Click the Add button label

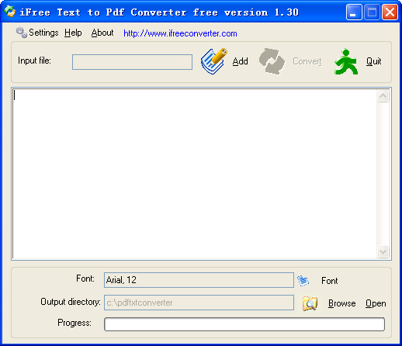pyautogui.click(x=240, y=61)
